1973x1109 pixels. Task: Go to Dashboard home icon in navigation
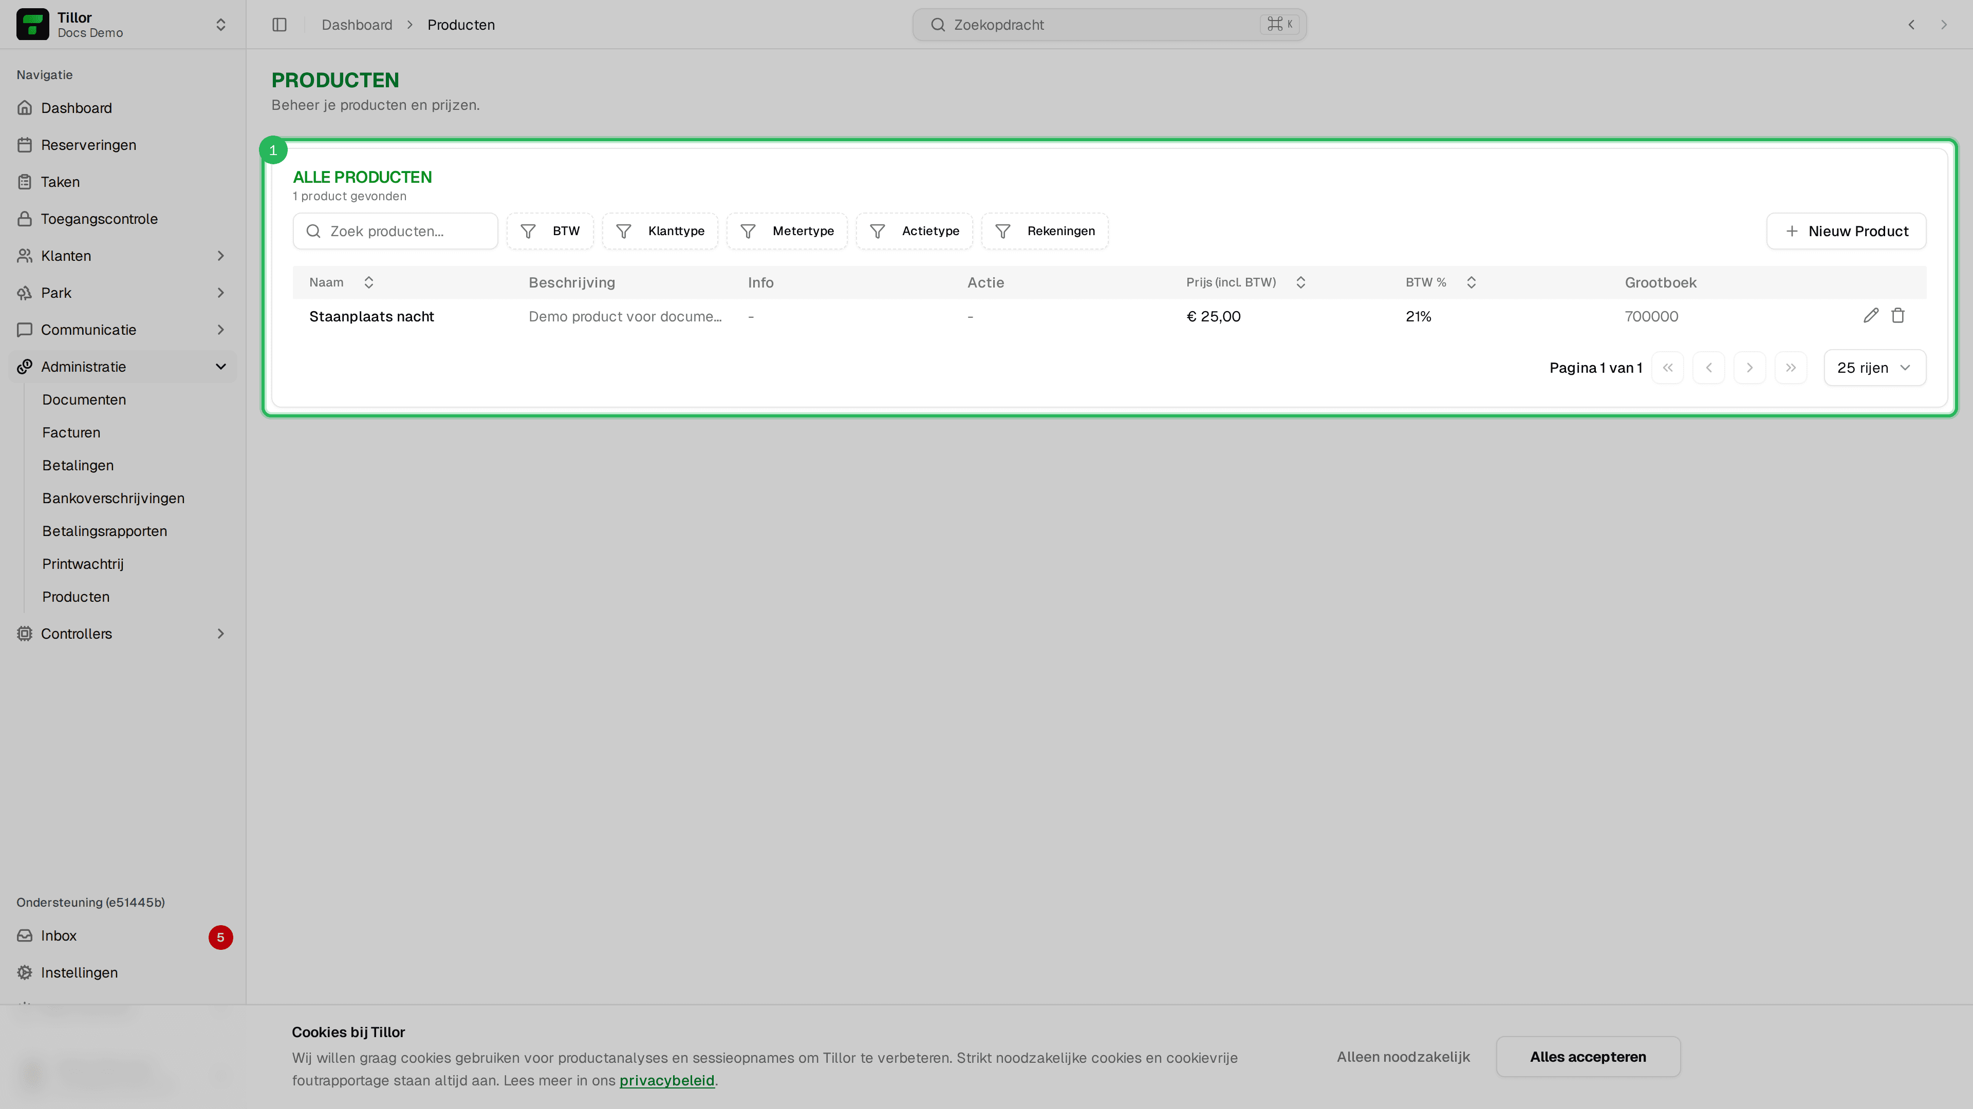point(123,108)
